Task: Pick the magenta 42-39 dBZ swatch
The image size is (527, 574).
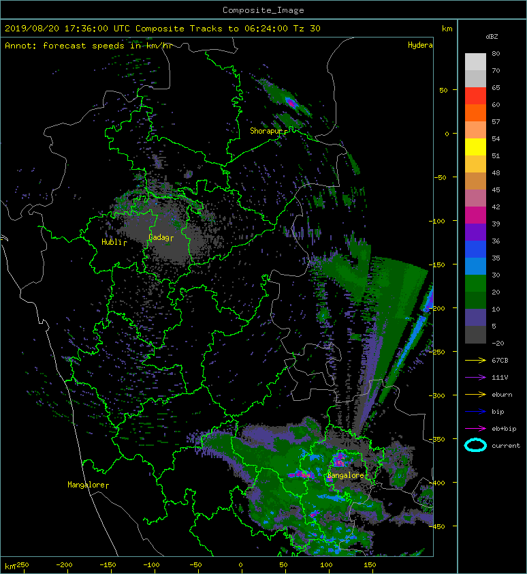Action: [x=475, y=215]
